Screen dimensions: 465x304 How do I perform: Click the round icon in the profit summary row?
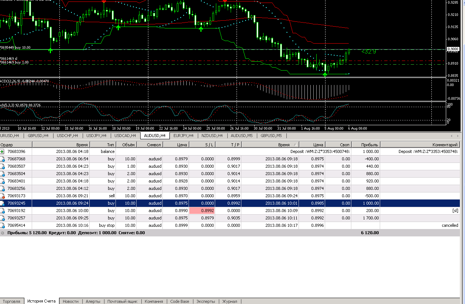point(3,233)
